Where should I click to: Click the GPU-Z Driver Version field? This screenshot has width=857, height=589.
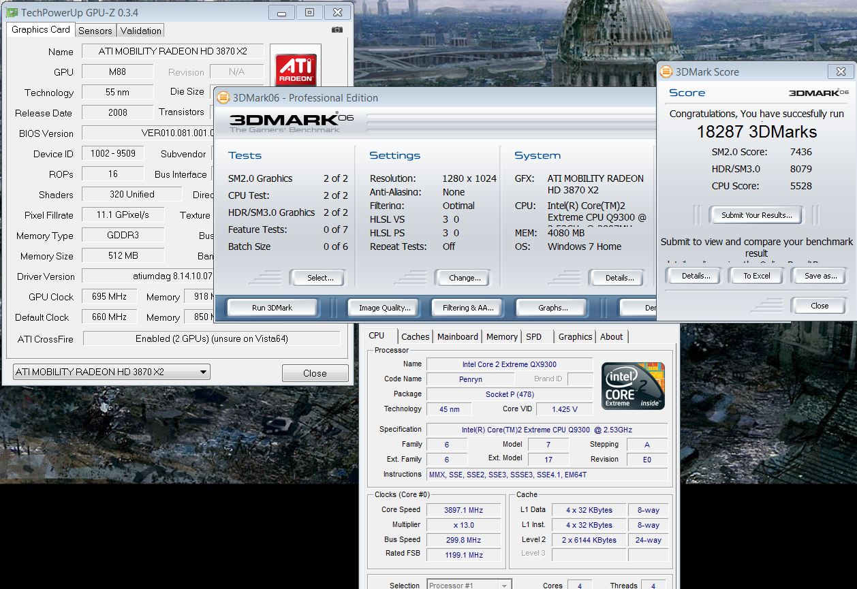[147, 276]
